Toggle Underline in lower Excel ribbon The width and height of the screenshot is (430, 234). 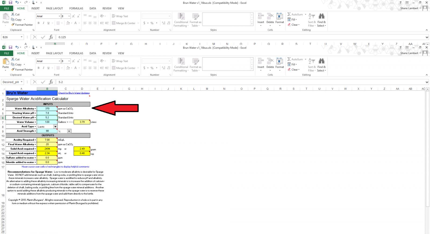tap(48, 68)
